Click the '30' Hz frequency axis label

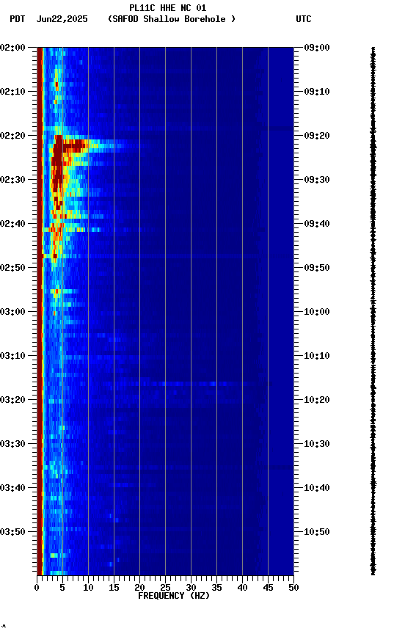click(191, 588)
